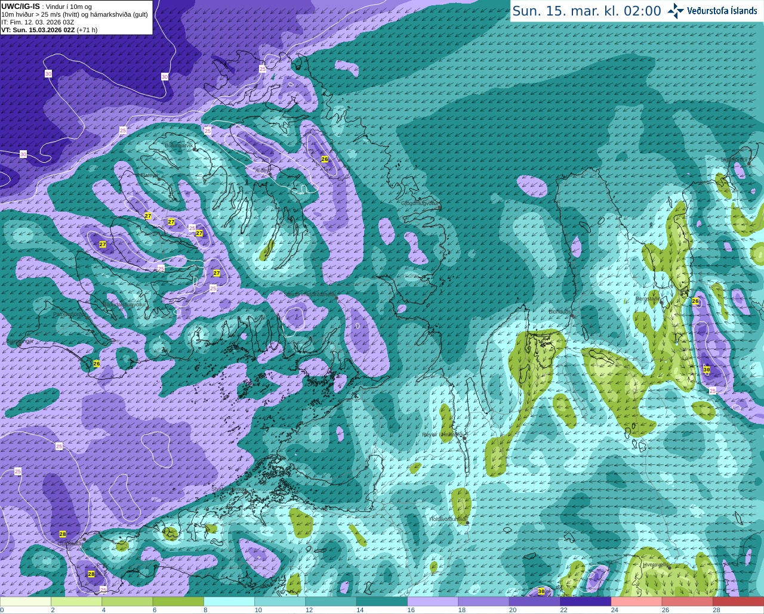Click the Hveravellir station label

[x=656, y=565]
